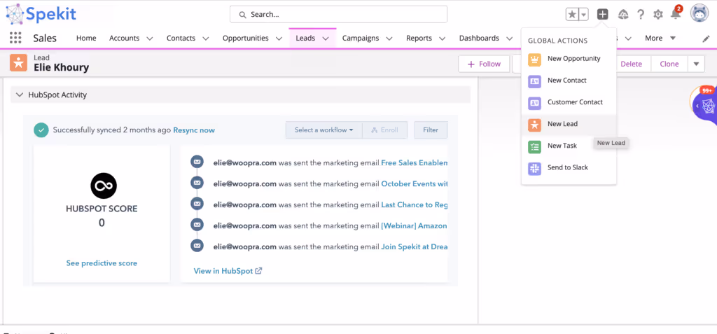Open View in HubSpot link
717x334 pixels.
(228, 271)
